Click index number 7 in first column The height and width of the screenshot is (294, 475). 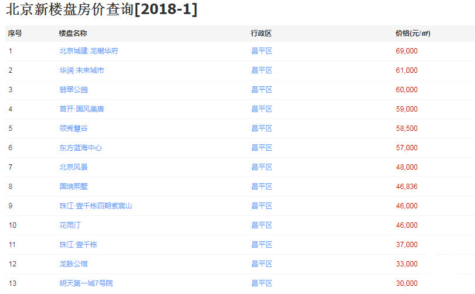tap(11, 167)
